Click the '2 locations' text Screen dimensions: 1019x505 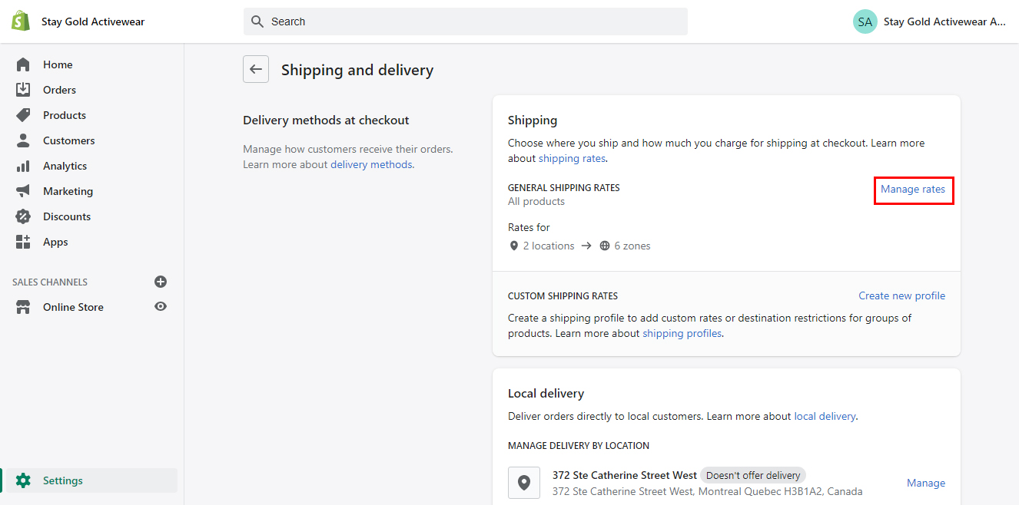coord(549,246)
